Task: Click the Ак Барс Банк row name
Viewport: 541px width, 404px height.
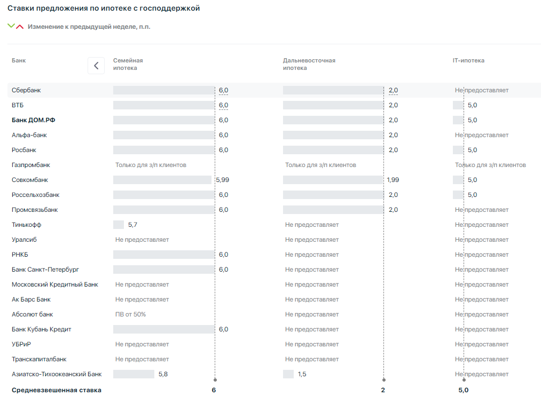Action: point(31,299)
